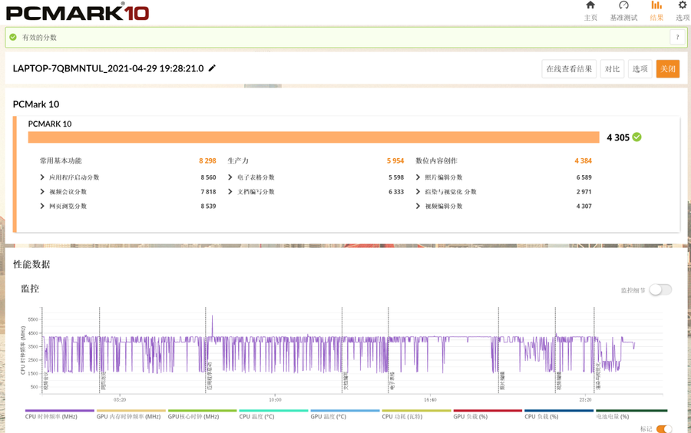This screenshot has height=433, width=691.
Task: Switch to the 结果 results tab
Action: coord(656,11)
